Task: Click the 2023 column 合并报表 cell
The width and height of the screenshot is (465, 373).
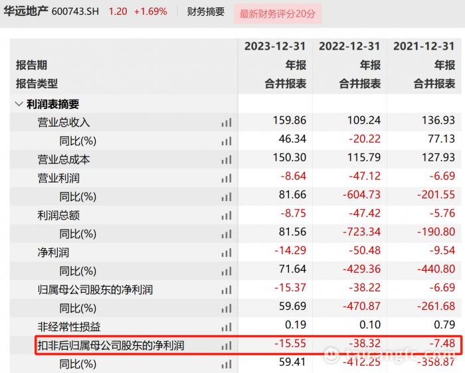Action: pos(285,84)
